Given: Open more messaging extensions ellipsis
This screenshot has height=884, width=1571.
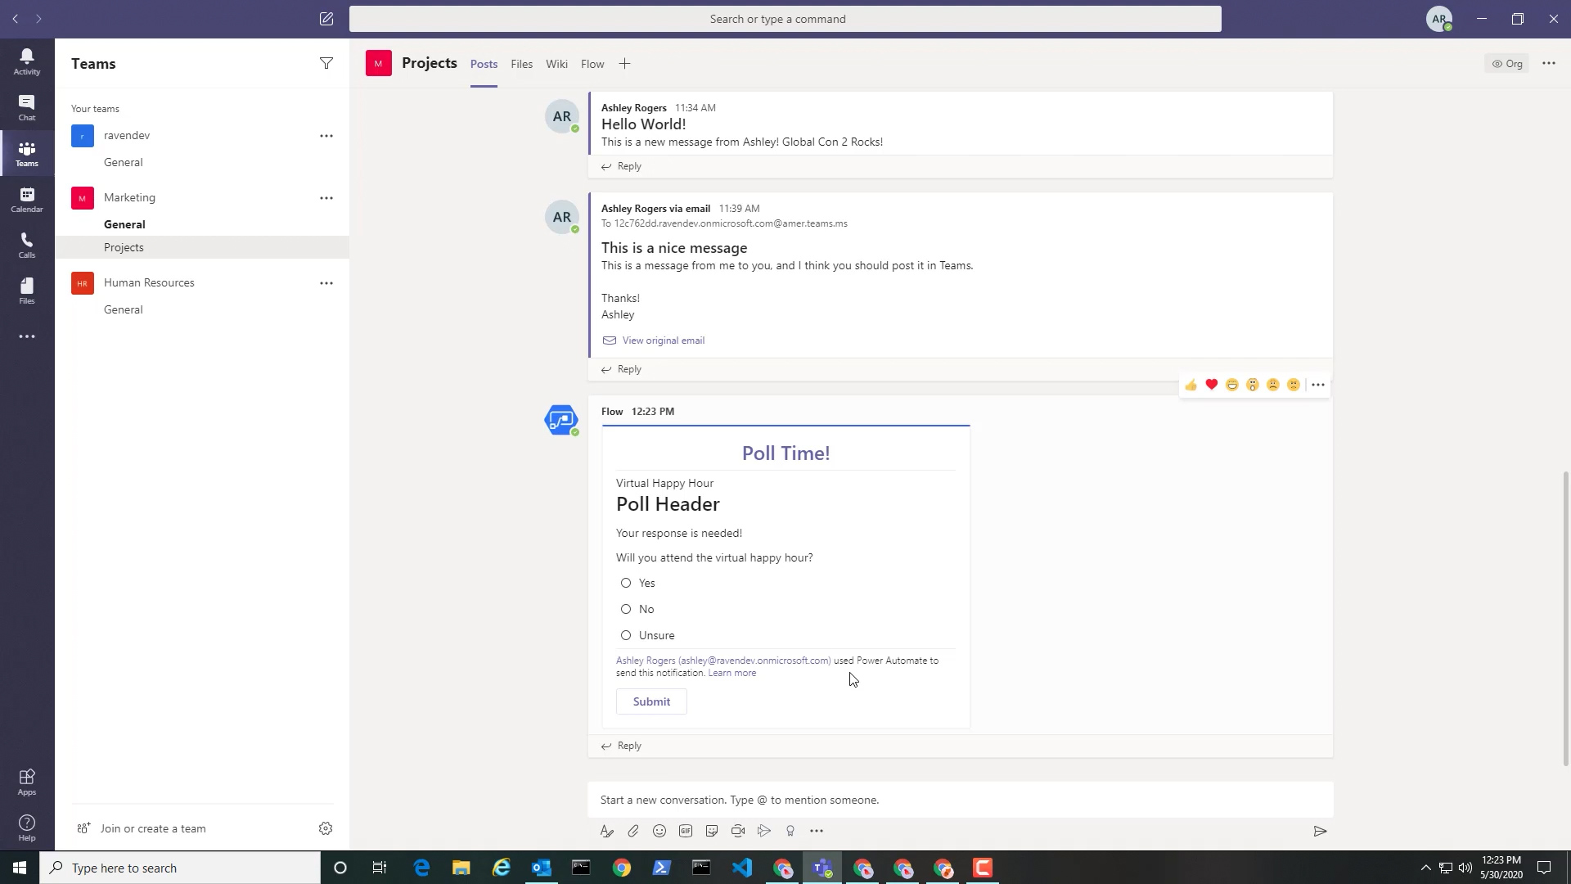Looking at the screenshot, I should coord(817,831).
